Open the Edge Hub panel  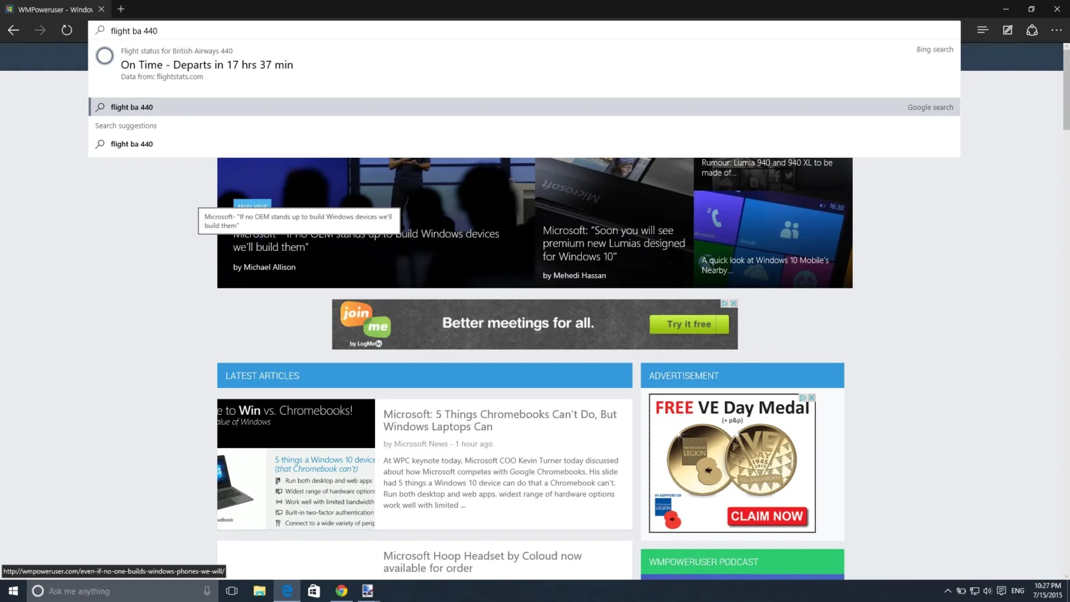click(x=982, y=30)
